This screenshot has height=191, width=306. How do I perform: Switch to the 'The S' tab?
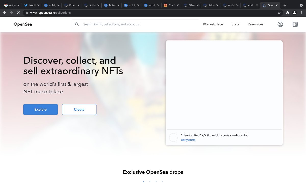[172, 5]
